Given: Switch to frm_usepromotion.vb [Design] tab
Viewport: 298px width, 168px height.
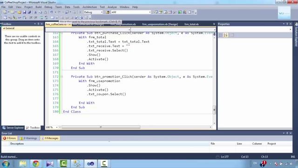Looking at the screenshot, I should (x=160, y=24).
